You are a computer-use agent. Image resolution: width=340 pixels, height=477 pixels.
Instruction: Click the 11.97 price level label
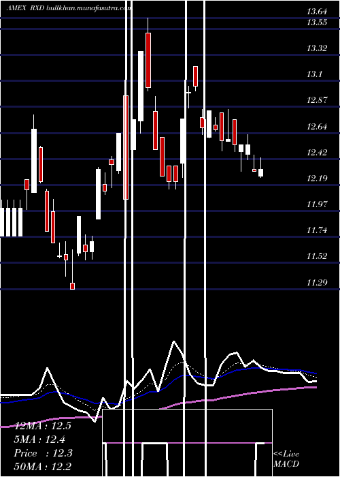point(317,204)
